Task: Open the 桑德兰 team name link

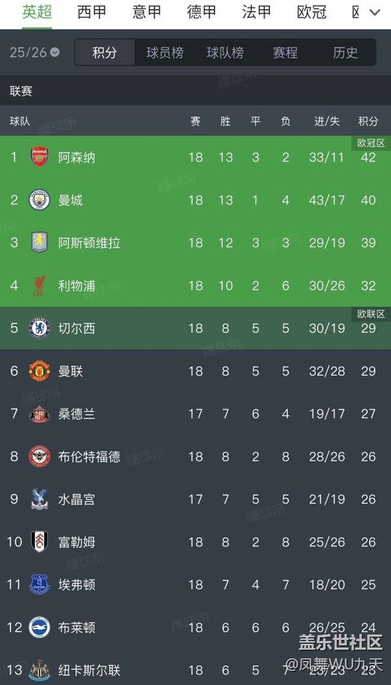Action: point(76,414)
